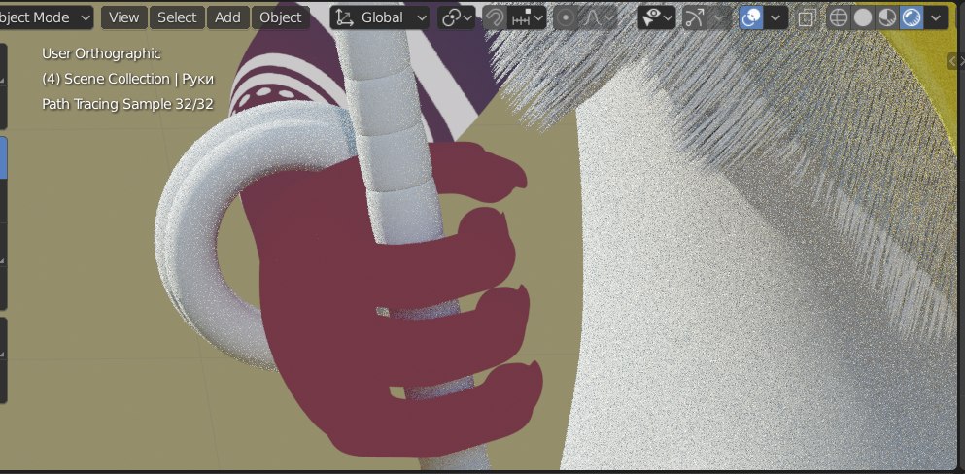Open the snapping options dropdown

point(527,17)
